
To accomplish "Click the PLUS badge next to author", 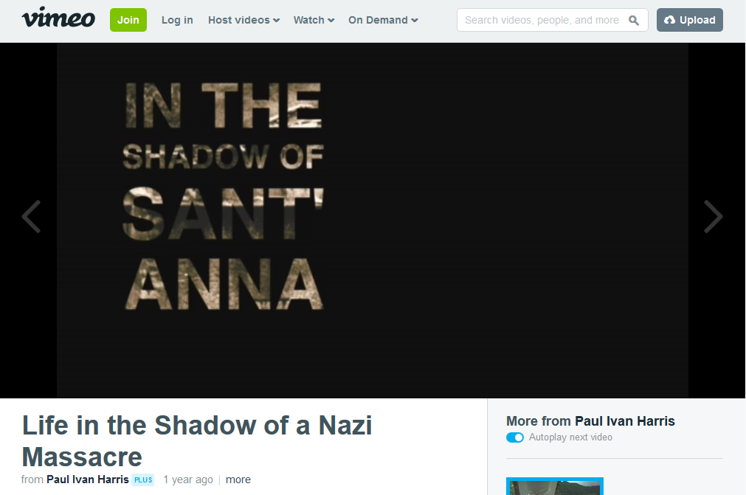I will click(143, 480).
